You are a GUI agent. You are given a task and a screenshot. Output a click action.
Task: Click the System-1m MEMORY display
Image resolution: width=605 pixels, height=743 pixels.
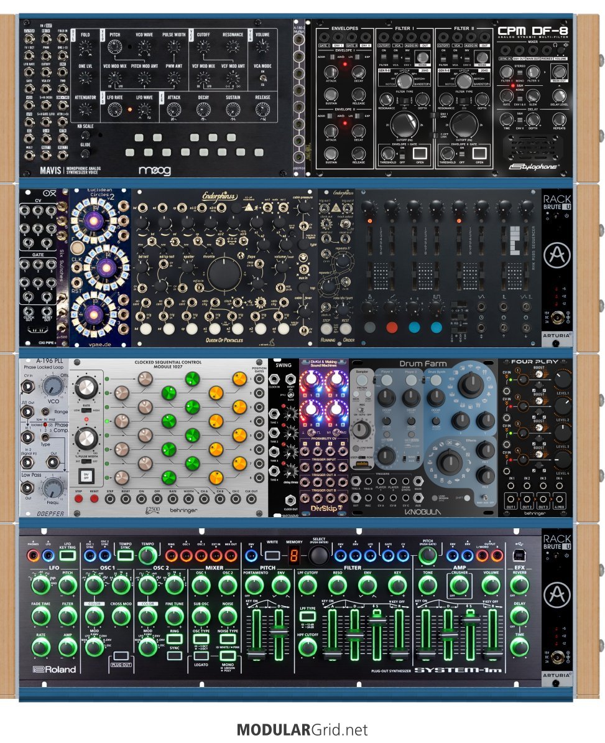pos(294,555)
